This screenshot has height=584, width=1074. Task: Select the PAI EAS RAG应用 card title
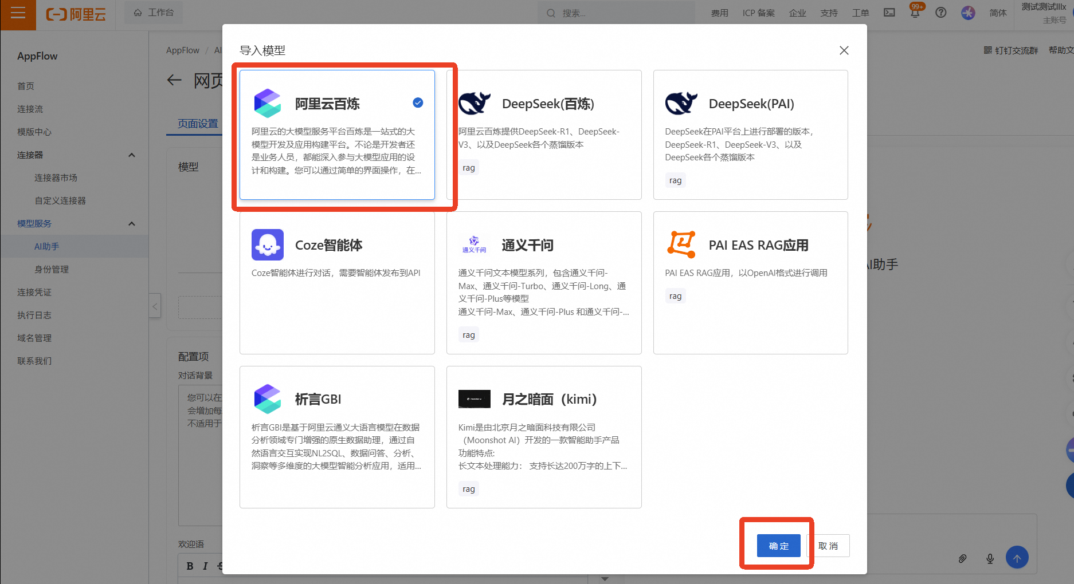click(759, 245)
